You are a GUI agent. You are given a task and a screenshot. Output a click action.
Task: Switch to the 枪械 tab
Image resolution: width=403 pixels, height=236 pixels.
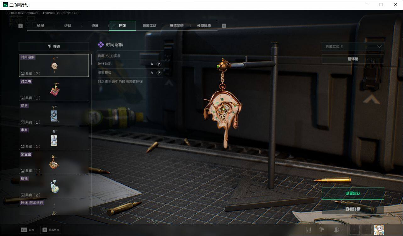coord(41,26)
